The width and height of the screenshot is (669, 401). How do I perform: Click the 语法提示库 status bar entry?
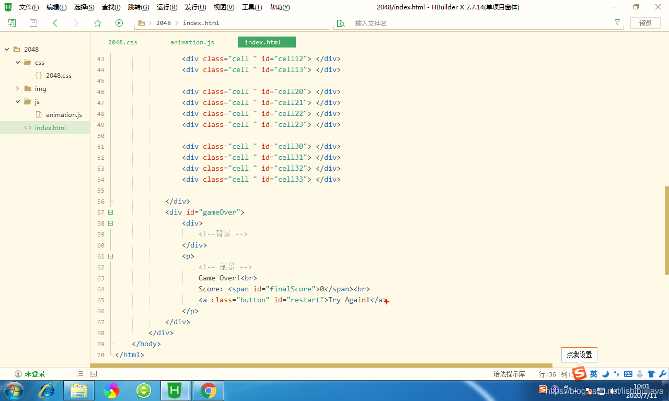[x=509, y=374]
